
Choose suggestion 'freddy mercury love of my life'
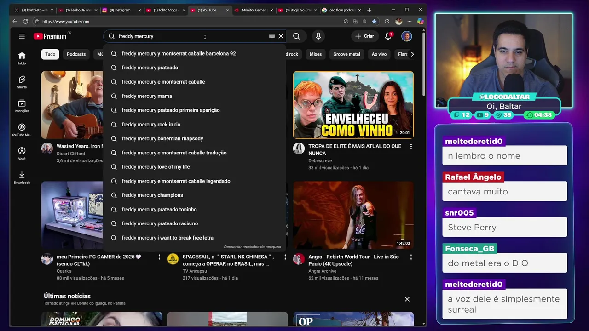(x=195, y=167)
